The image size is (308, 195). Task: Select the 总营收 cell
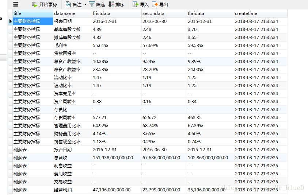pyautogui.click(x=72, y=158)
